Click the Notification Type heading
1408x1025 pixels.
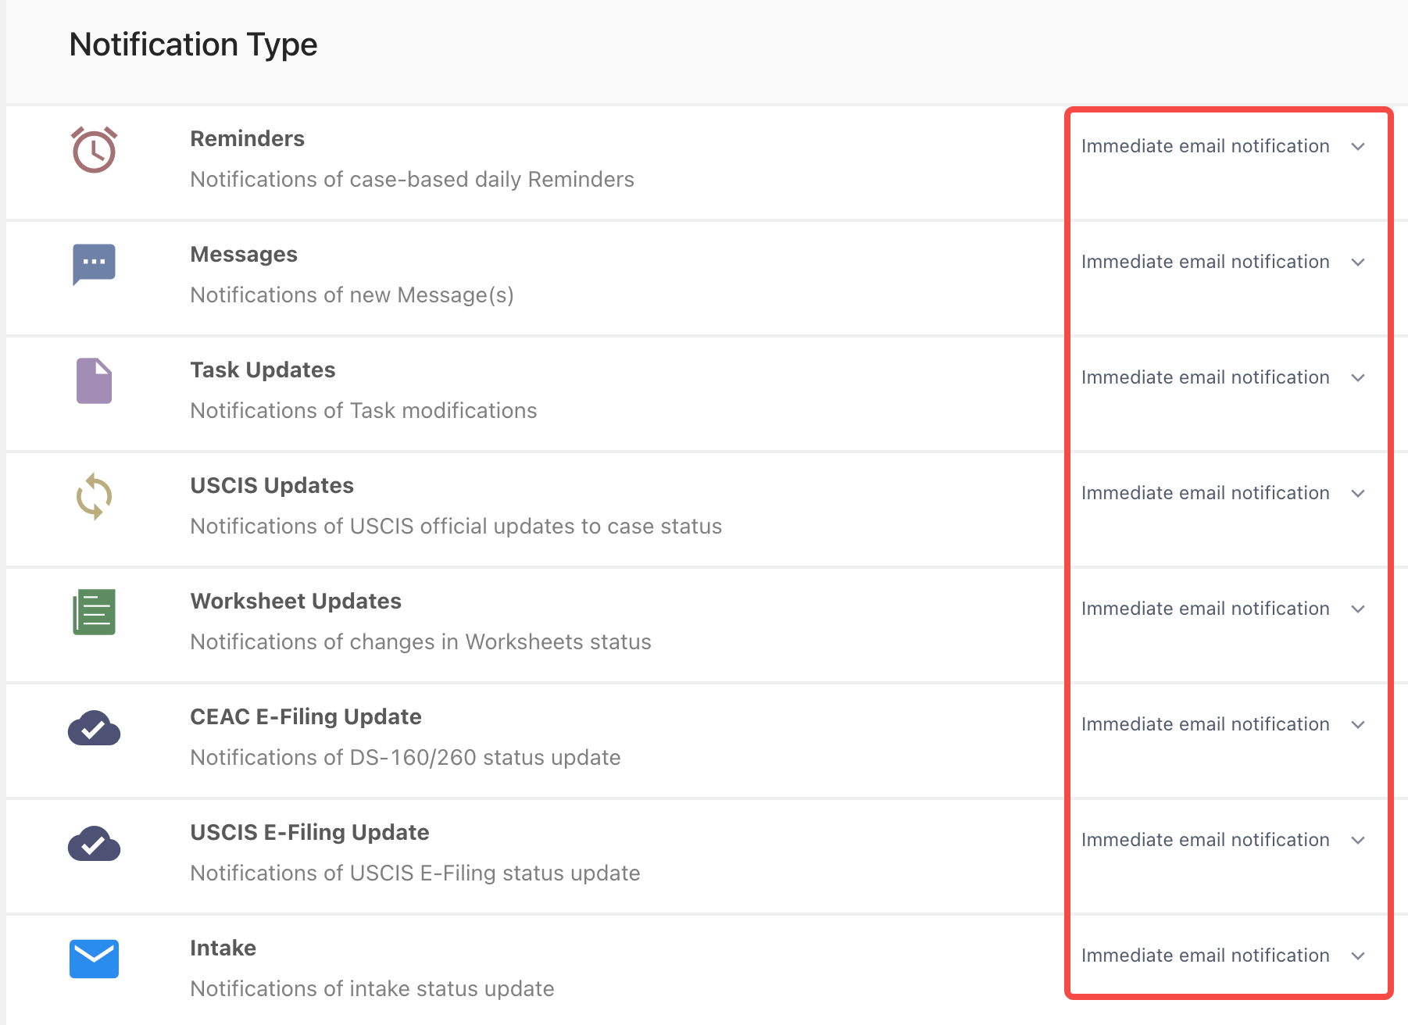pos(193,45)
